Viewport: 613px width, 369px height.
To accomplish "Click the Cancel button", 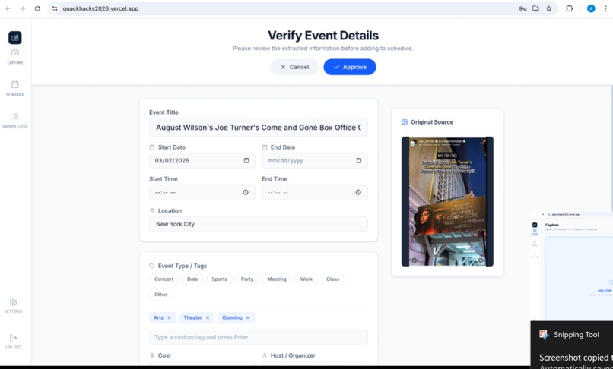I will coord(294,67).
